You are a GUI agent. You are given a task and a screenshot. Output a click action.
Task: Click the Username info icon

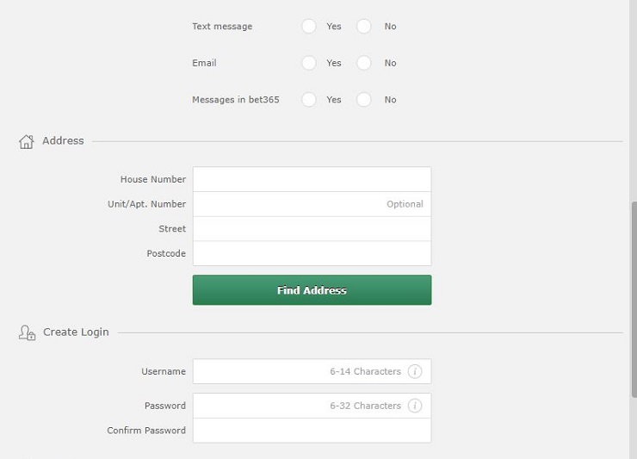414,371
